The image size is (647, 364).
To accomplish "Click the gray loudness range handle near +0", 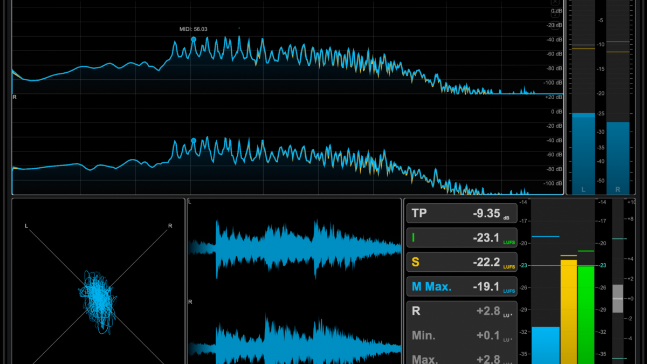I will 618,299.
